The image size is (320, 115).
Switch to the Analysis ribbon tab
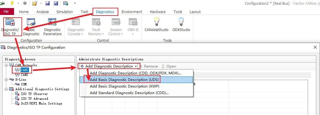43,12
